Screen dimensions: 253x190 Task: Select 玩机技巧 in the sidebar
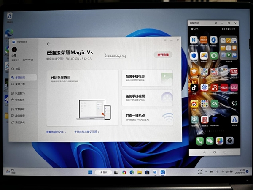coord(18,93)
